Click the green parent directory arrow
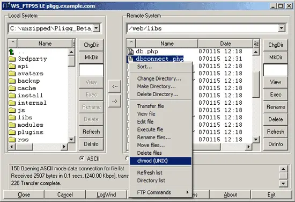The width and height of the screenshot is (295, 202). pos(11,52)
